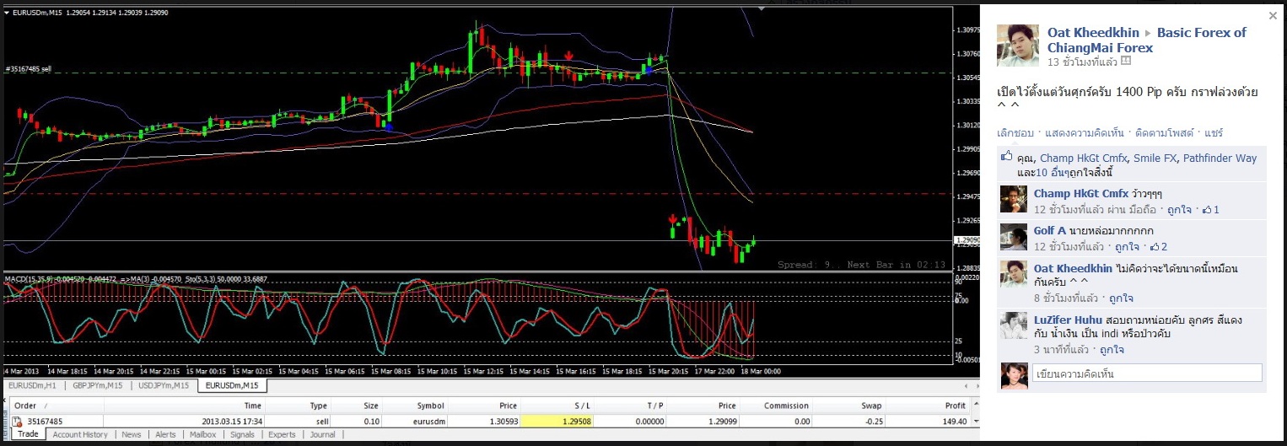The image size is (1287, 446).
Task: Open Oat Kheedkhin's avatar in comment thread
Action: tap(1014, 274)
